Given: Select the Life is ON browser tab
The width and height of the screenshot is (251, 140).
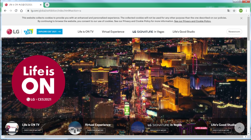Looking at the screenshot, I should pyautogui.click(x=23, y=5).
